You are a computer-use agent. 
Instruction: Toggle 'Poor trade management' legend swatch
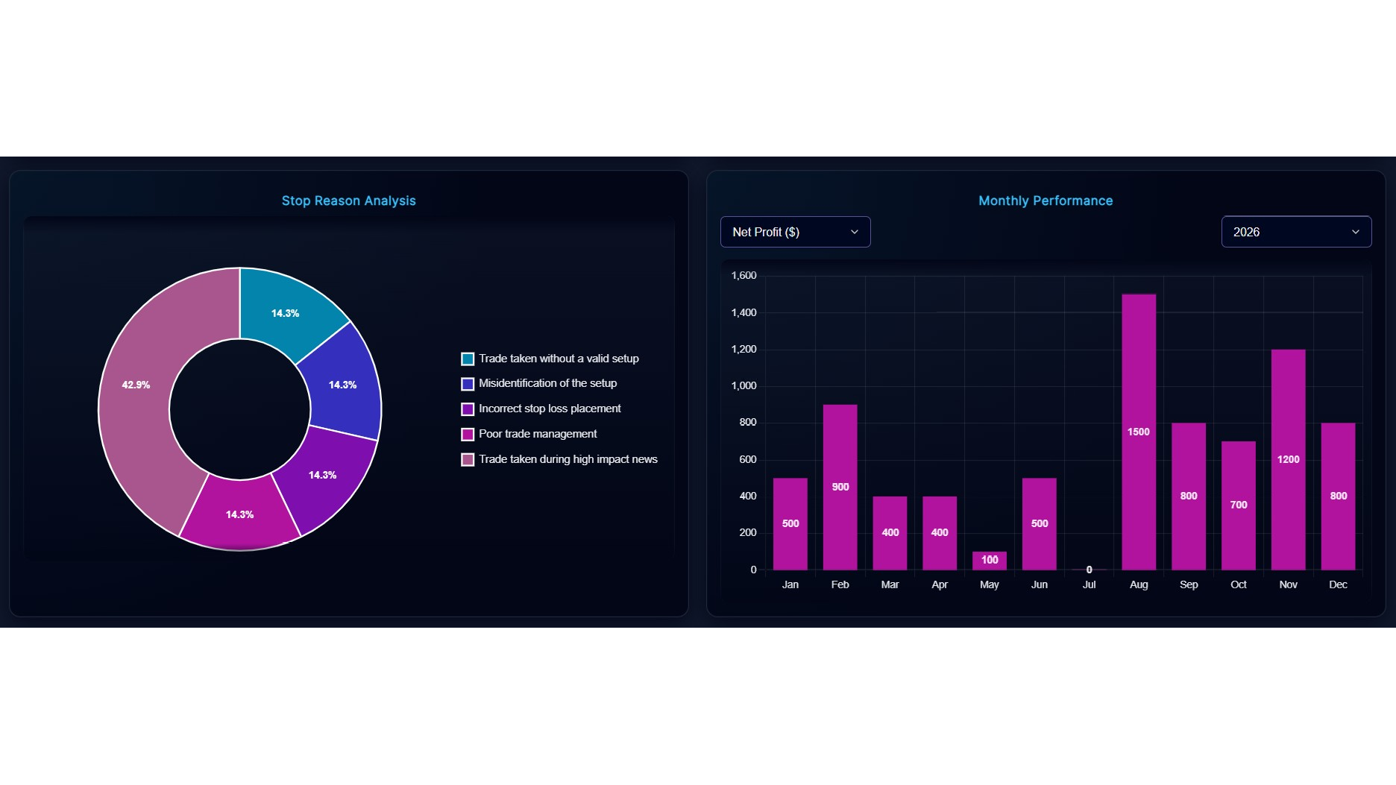coord(468,435)
